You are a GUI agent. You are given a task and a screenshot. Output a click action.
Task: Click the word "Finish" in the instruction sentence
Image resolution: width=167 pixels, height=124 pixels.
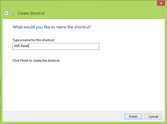point(24,60)
